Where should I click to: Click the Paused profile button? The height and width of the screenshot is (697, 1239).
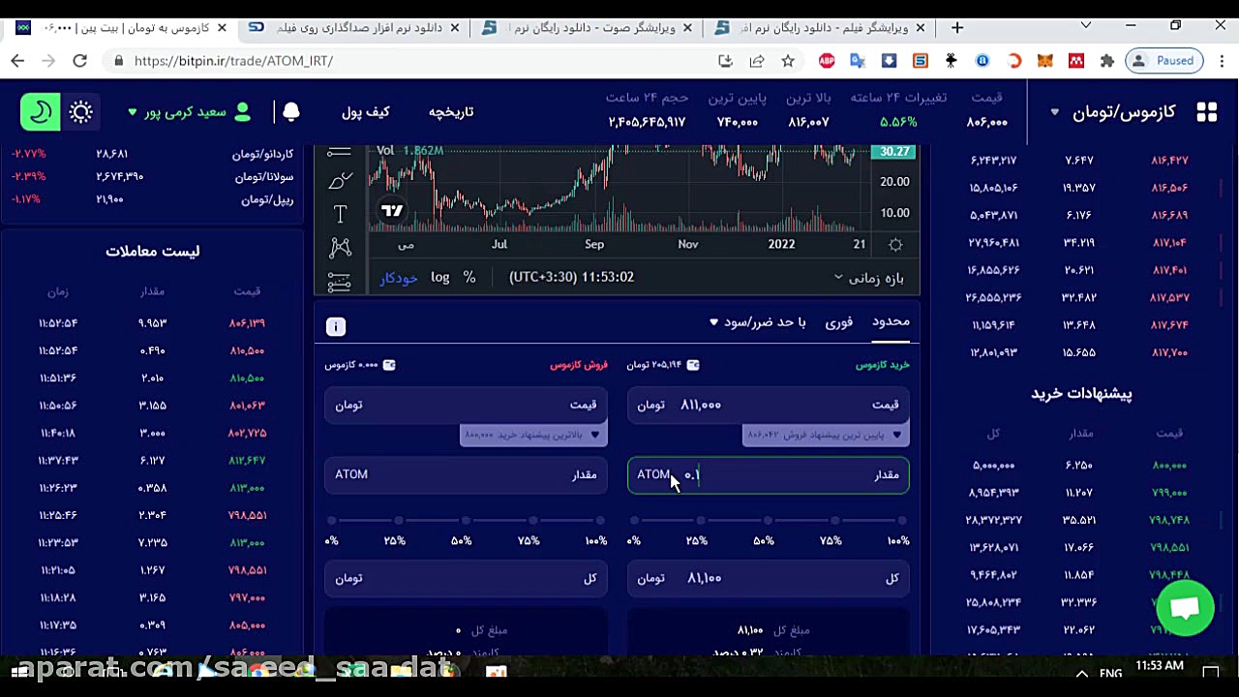[1165, 61]
